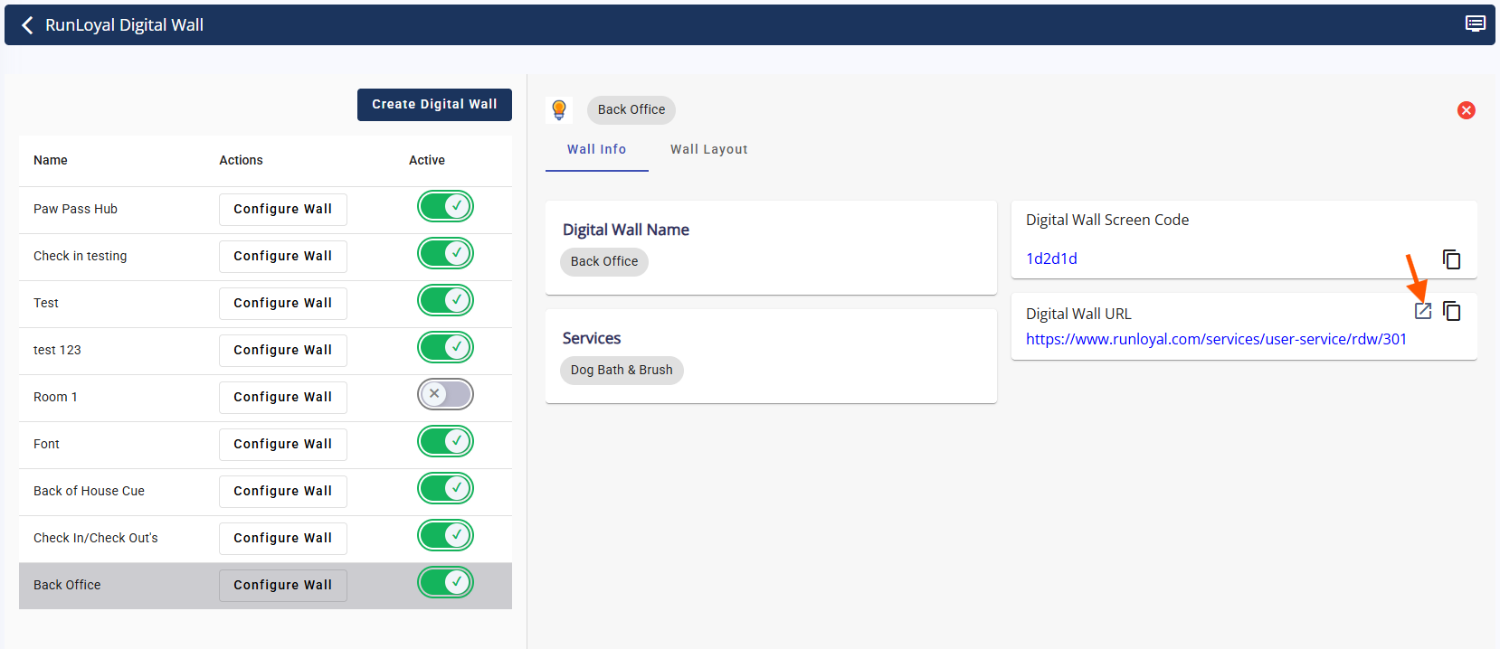The height and width of the screenshot is (649, 1500).
Task: Click the lightbulb tips icon
Action: click(559, 110)
